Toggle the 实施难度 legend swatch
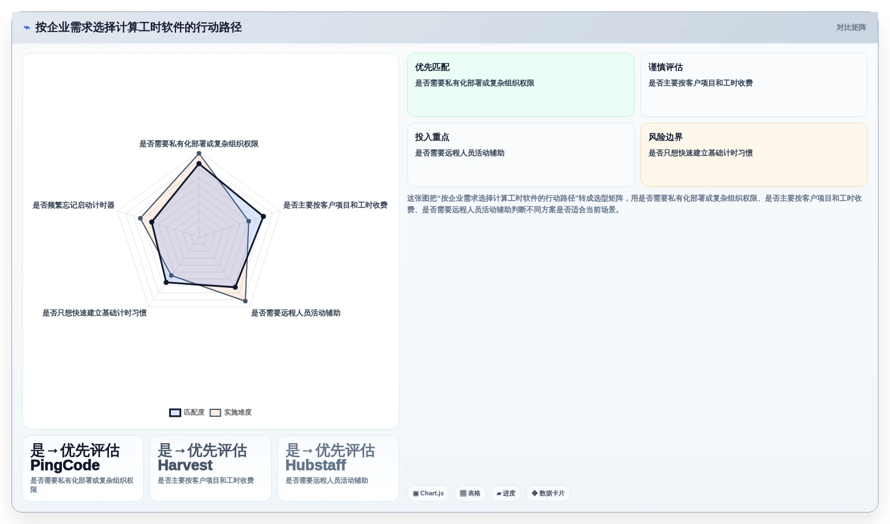Image resolution: width=890 pixels, height=524 pixels. [215, 413]
